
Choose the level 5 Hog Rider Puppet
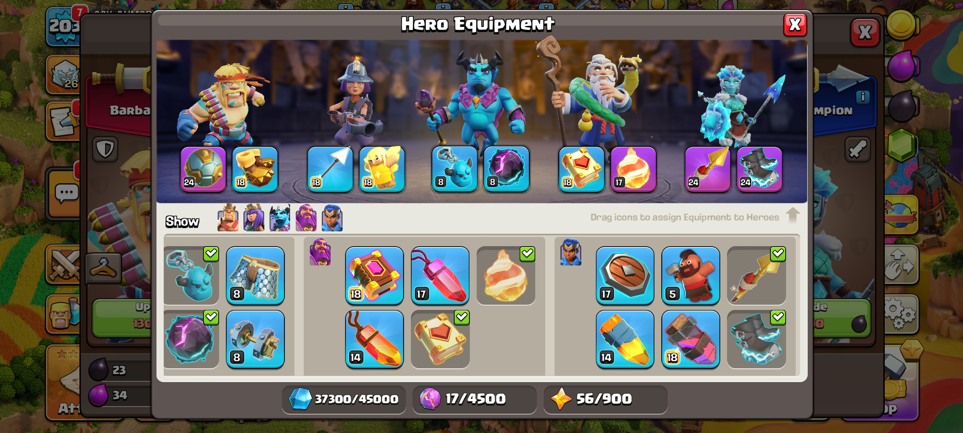[691, 275]
